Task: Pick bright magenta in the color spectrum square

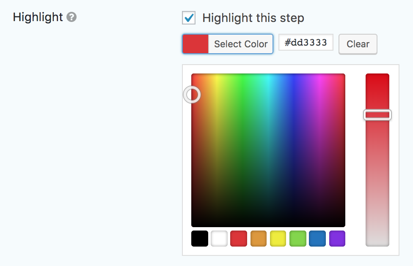Action: pos(319,78)
